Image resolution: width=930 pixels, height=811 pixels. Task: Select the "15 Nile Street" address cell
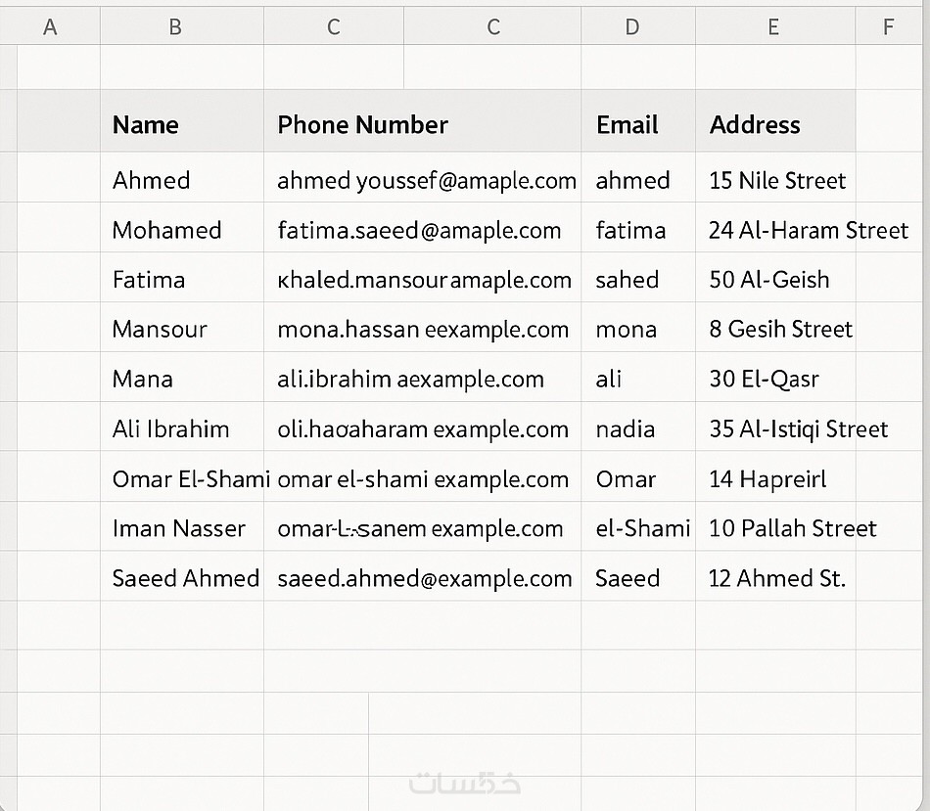777,181
